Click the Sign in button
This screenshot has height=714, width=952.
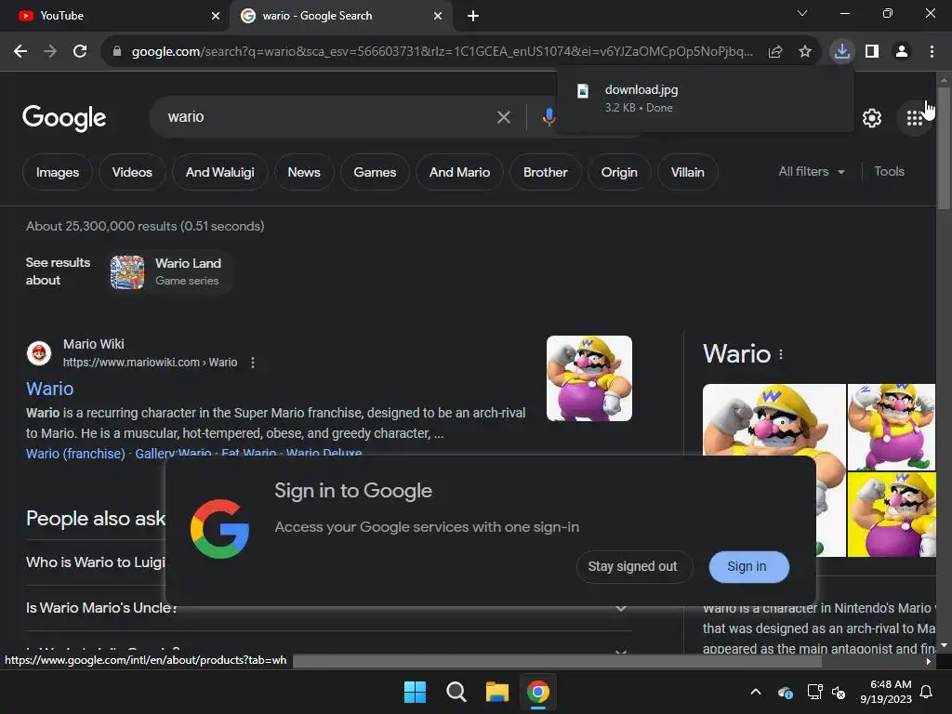click(x=749, y=566)
